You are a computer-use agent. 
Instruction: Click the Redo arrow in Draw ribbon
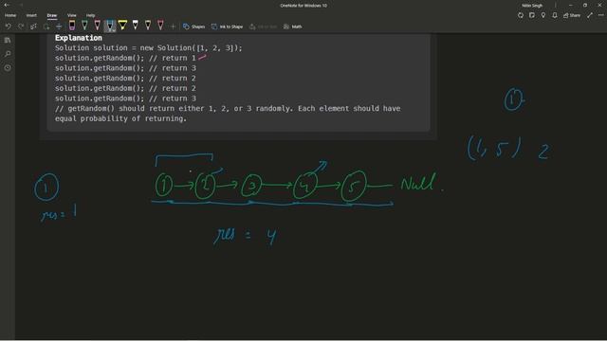coord(21,27)
